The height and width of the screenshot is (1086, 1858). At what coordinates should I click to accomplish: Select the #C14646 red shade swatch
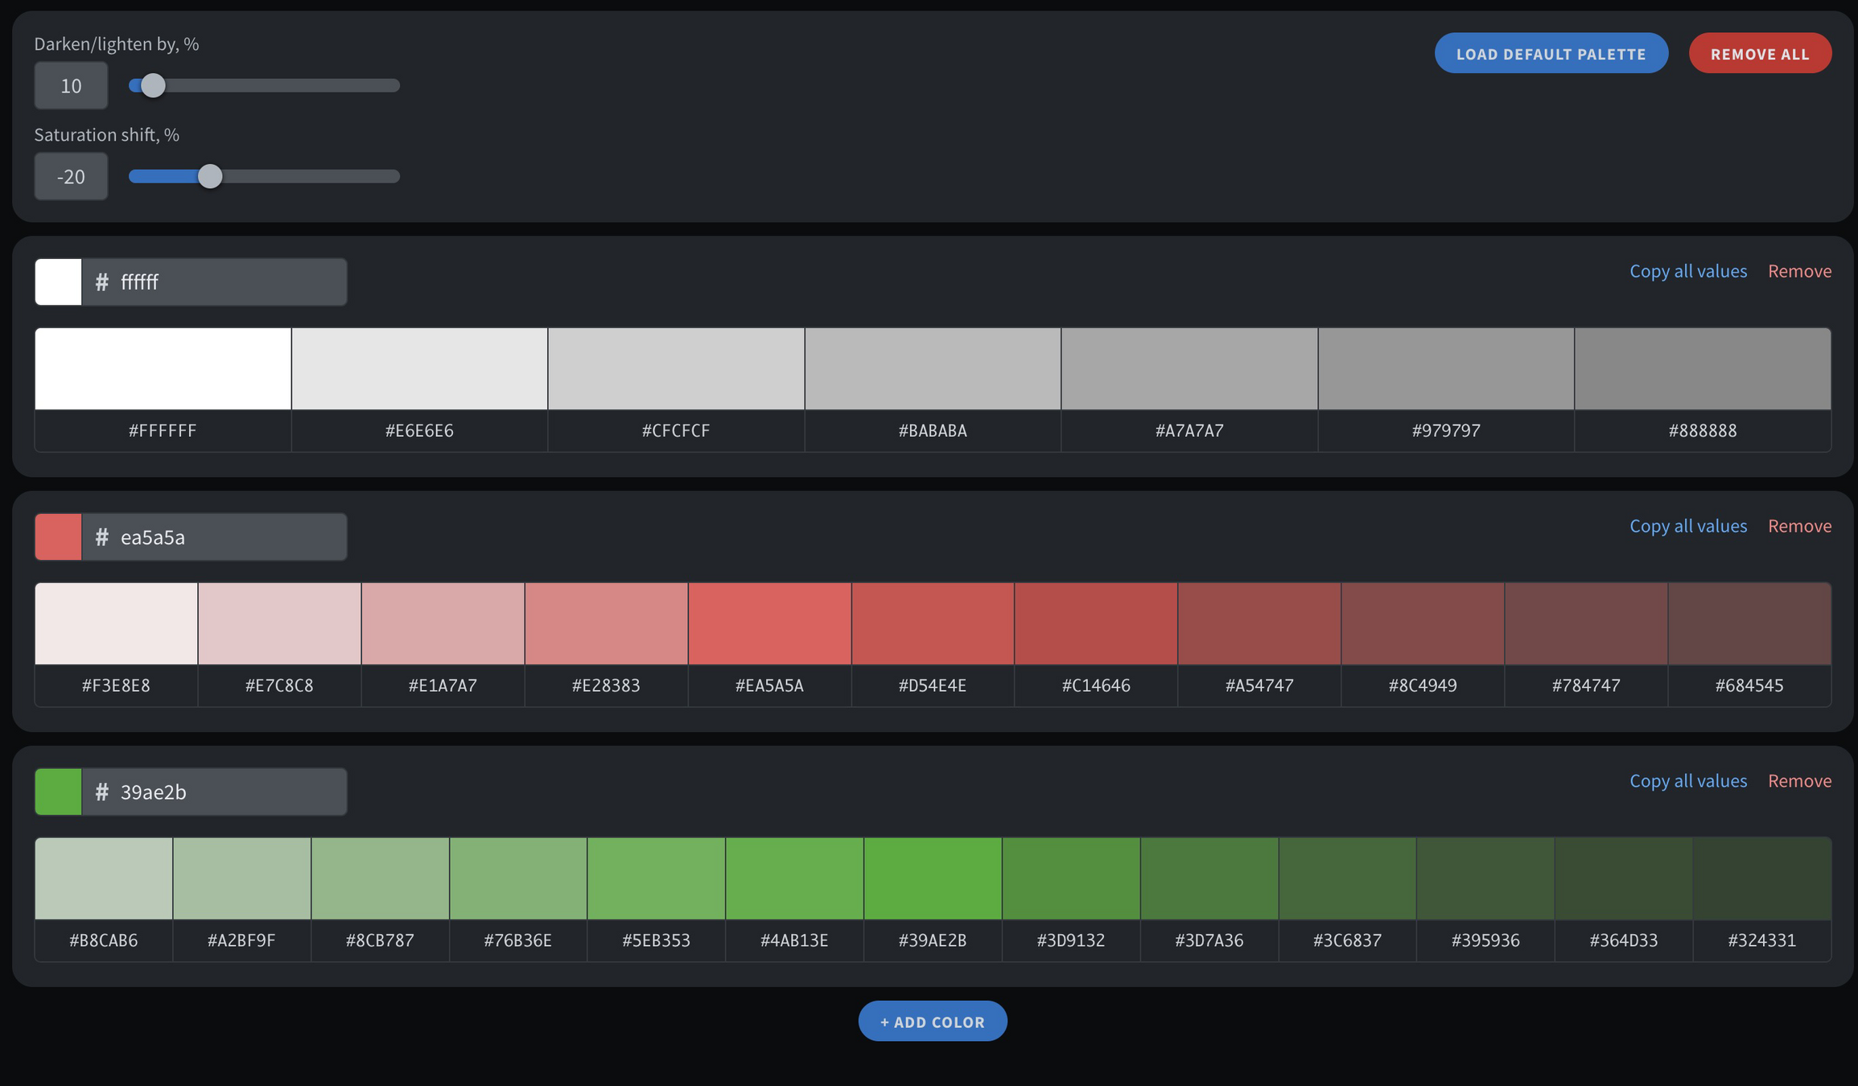(x=1095, y=623)
